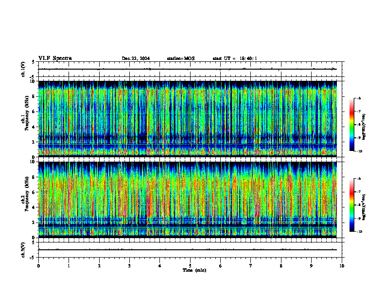Click the log(PSD) label beside ch.2 color bar
The image size is (385, 298).
[364, 207]
